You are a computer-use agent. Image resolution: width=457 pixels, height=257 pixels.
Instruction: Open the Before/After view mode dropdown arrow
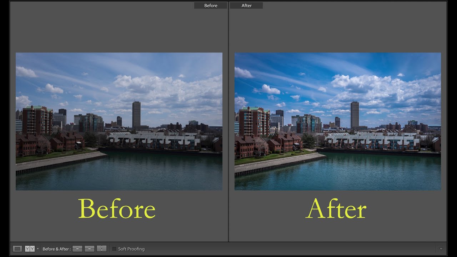(x=38, y=249)
